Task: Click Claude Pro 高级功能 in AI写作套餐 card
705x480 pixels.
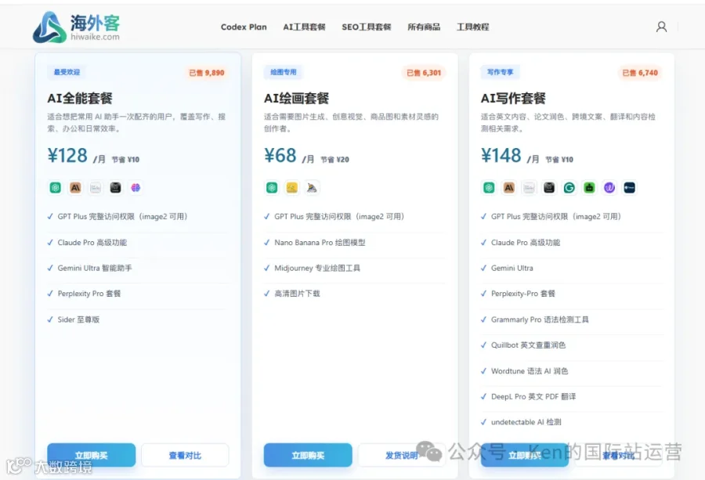Action: (526, 243)
